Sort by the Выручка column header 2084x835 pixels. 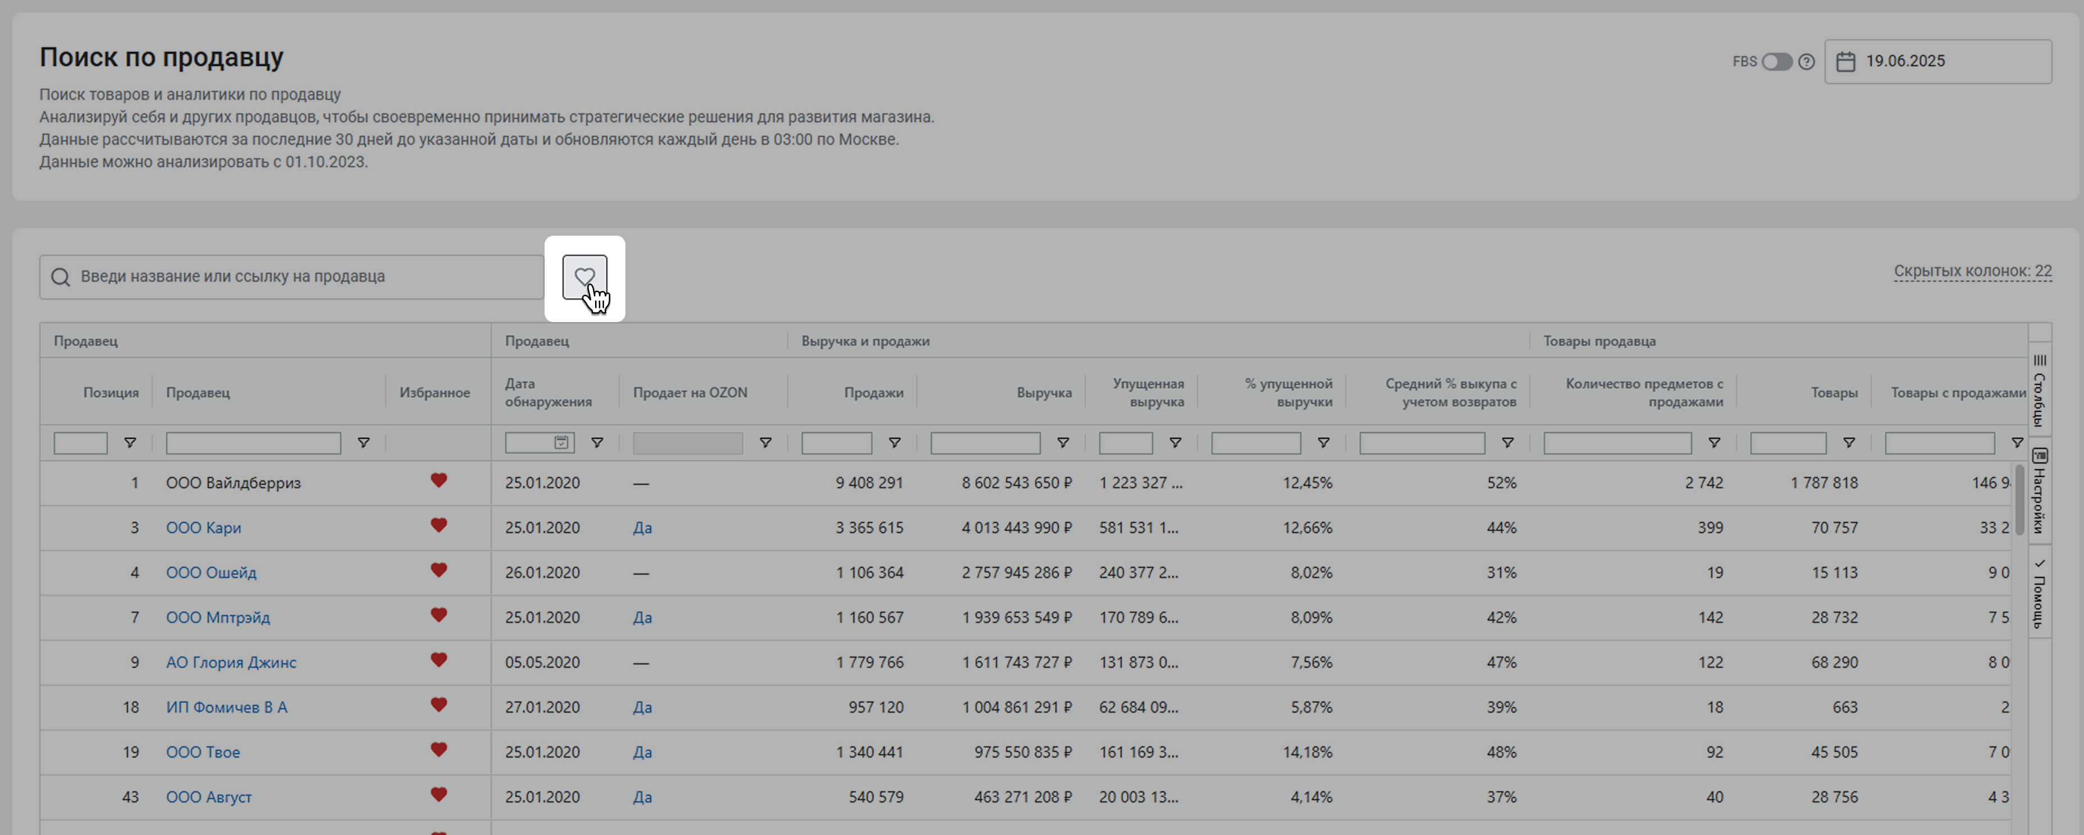pos(1044,393)
